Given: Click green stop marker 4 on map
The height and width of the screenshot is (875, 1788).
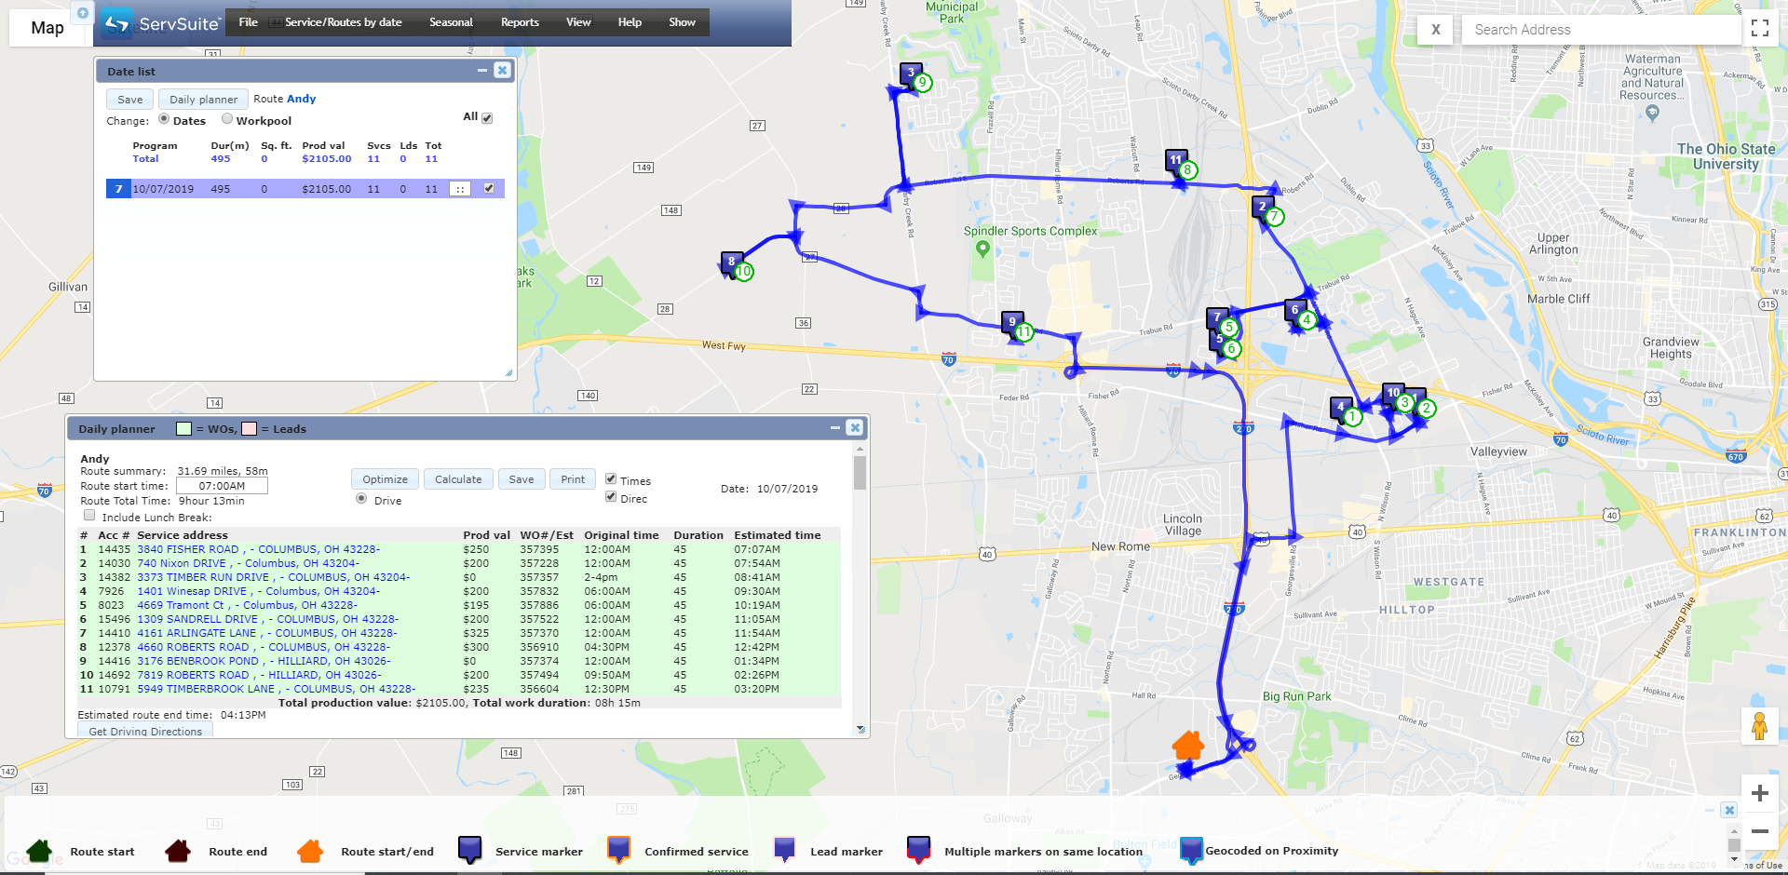Looking at the screenshot, I should (x=1307, y=320).
